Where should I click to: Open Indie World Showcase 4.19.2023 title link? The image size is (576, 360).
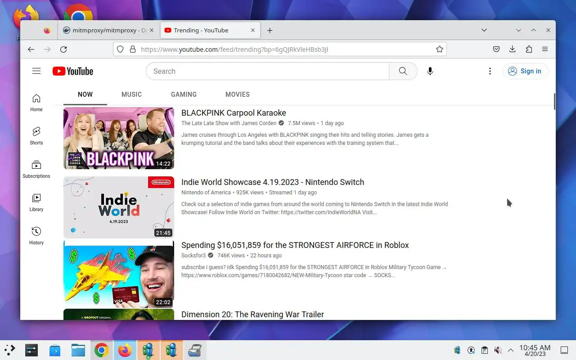click(x=273, y=182)
